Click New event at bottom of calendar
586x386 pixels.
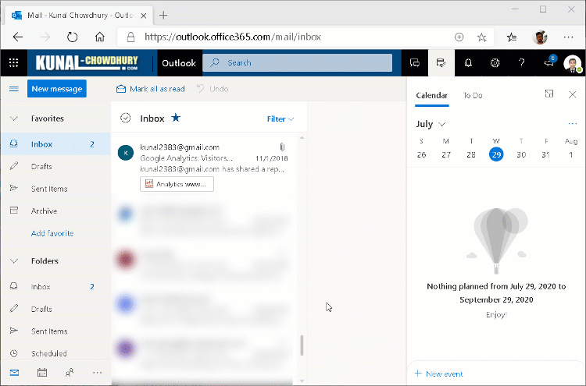coord(439,374)
